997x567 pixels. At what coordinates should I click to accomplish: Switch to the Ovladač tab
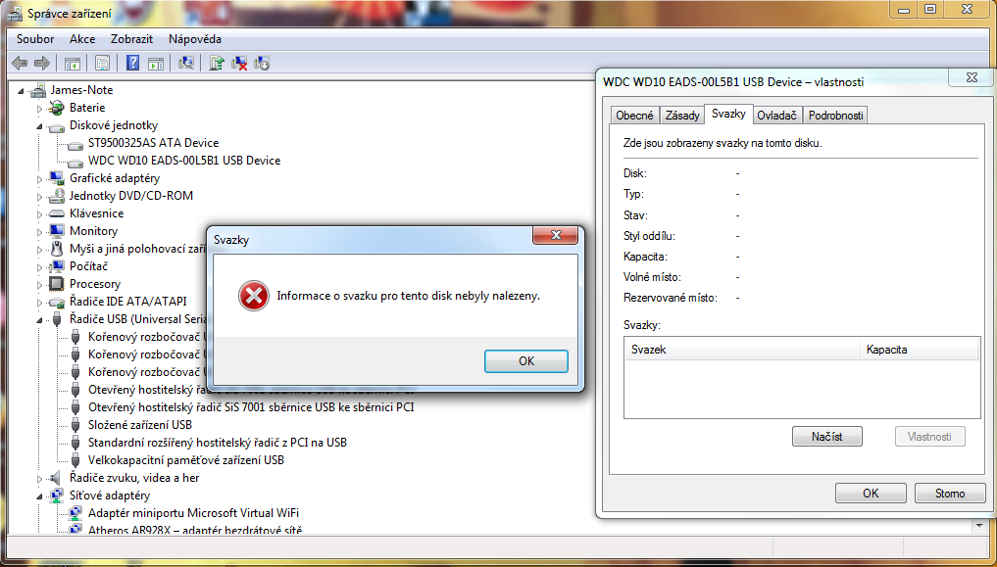(777, 115)
